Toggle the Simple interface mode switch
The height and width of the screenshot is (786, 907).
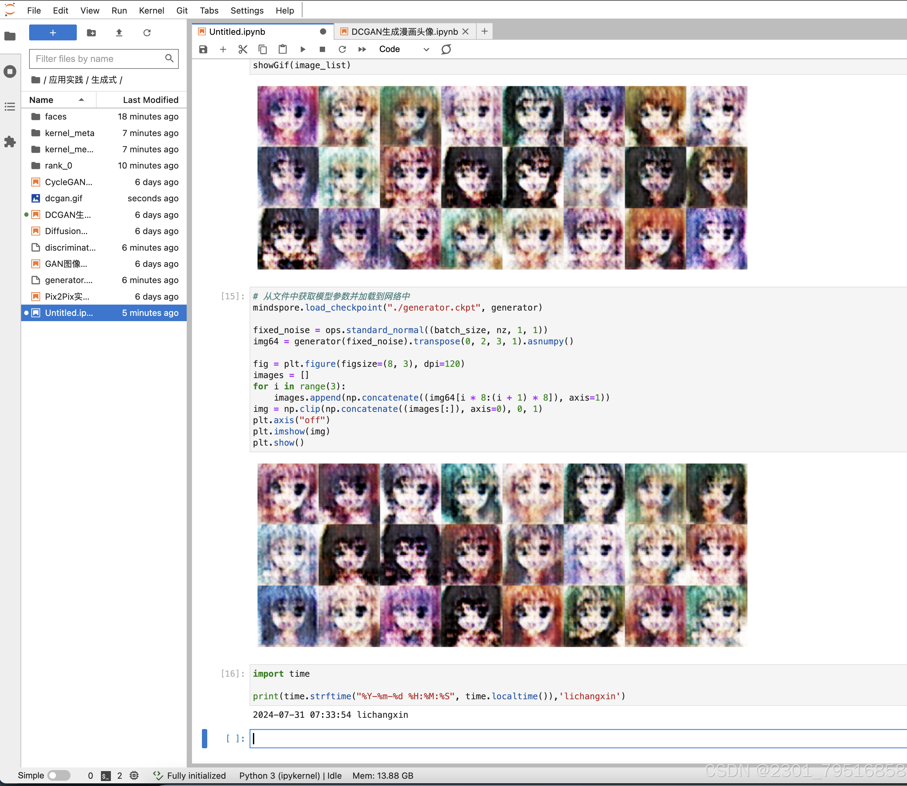(59, 775)
